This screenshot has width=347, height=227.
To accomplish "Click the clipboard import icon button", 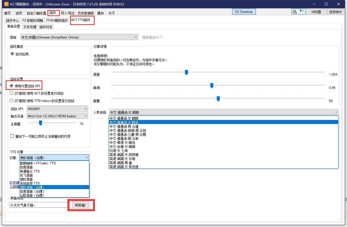I will (298, 12).
